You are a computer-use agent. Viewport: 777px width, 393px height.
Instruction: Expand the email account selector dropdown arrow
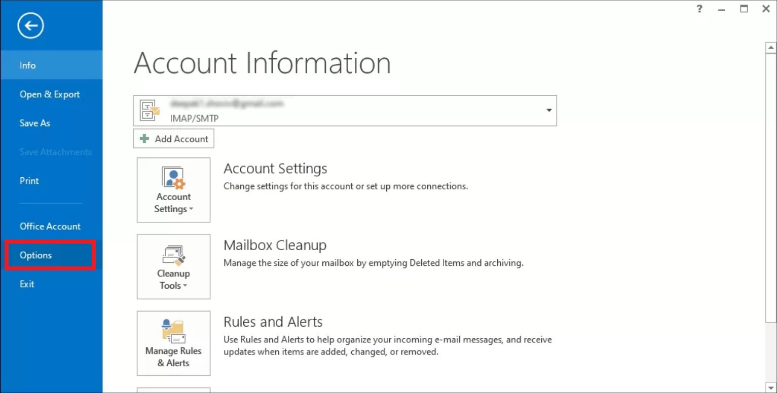tap(549, 110)
